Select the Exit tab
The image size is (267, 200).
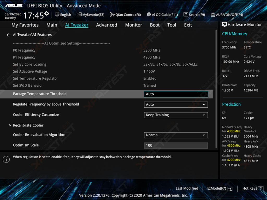point(188,25)
